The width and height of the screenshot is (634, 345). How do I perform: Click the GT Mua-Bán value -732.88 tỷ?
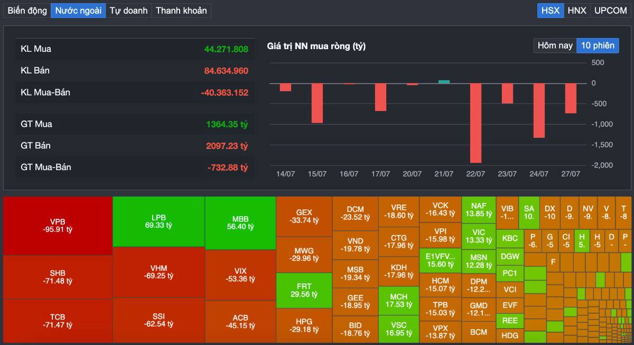[228, 167]
